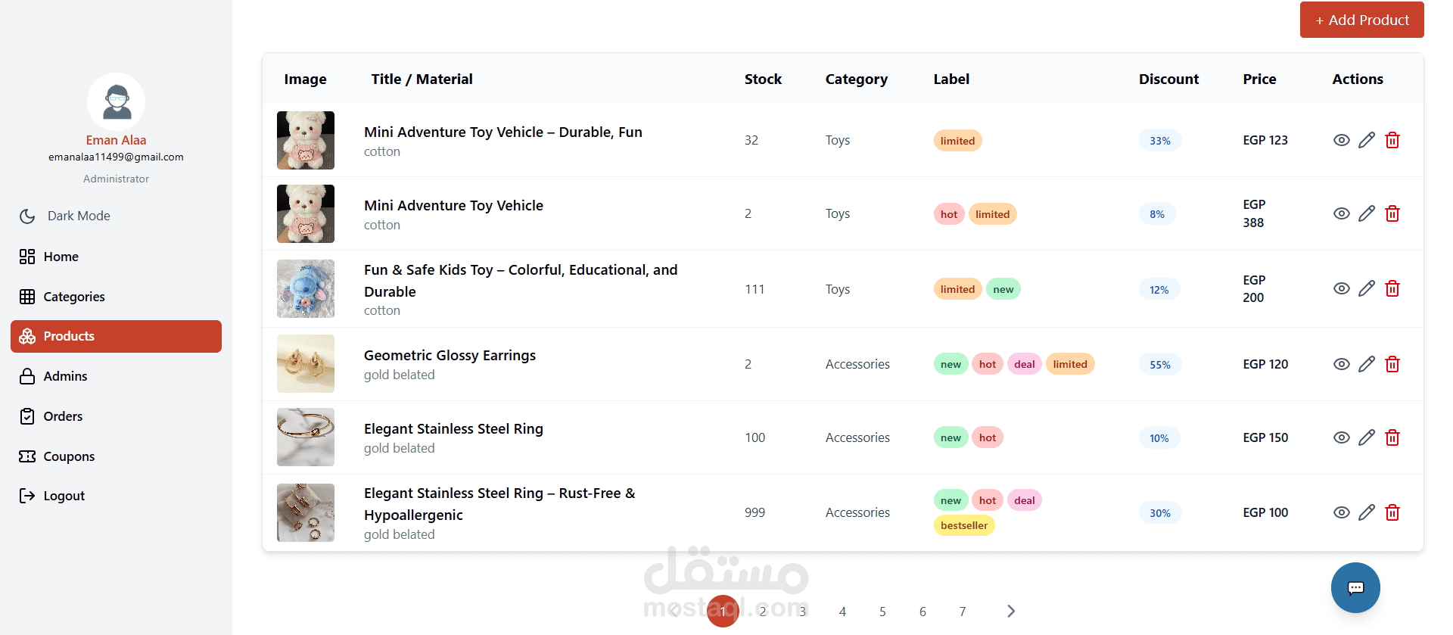This screenshot has height=635, width=1453.
Task: Go to page 5 in pagination
Action: point(882,611)
